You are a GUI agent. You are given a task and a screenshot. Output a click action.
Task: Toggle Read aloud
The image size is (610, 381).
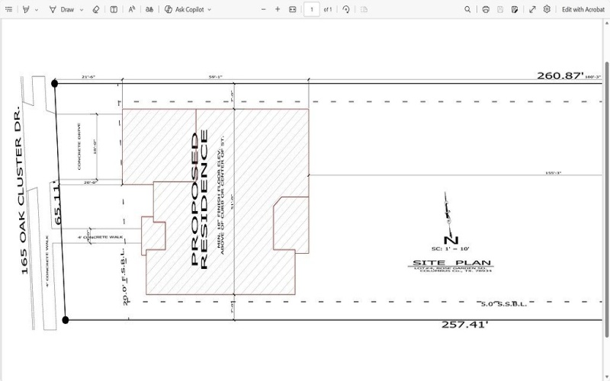pos(131,9)
